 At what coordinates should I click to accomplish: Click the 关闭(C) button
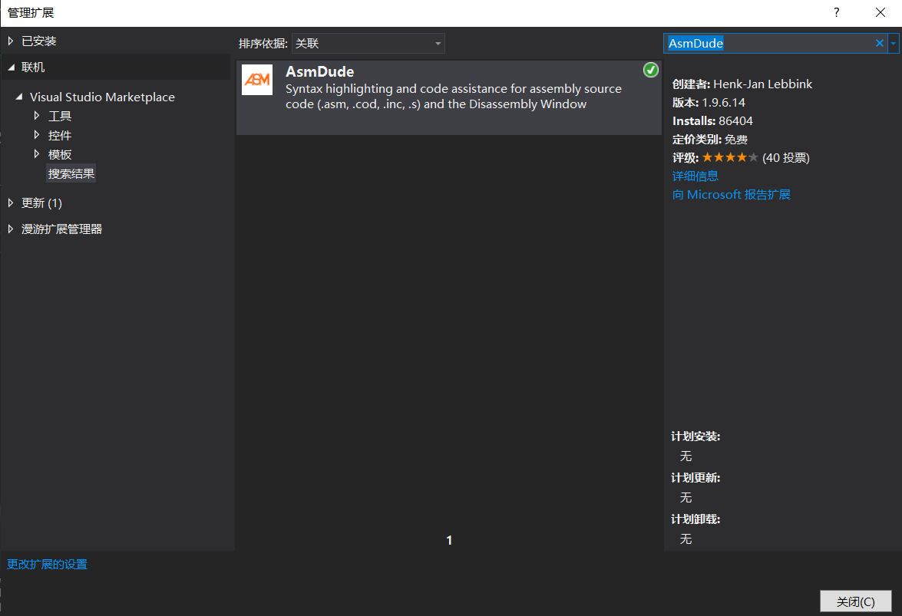coord(855,601)
